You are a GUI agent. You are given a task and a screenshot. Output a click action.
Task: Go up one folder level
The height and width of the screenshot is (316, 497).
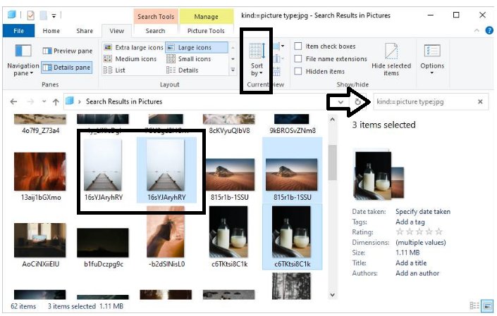click(x=56, y=101)
